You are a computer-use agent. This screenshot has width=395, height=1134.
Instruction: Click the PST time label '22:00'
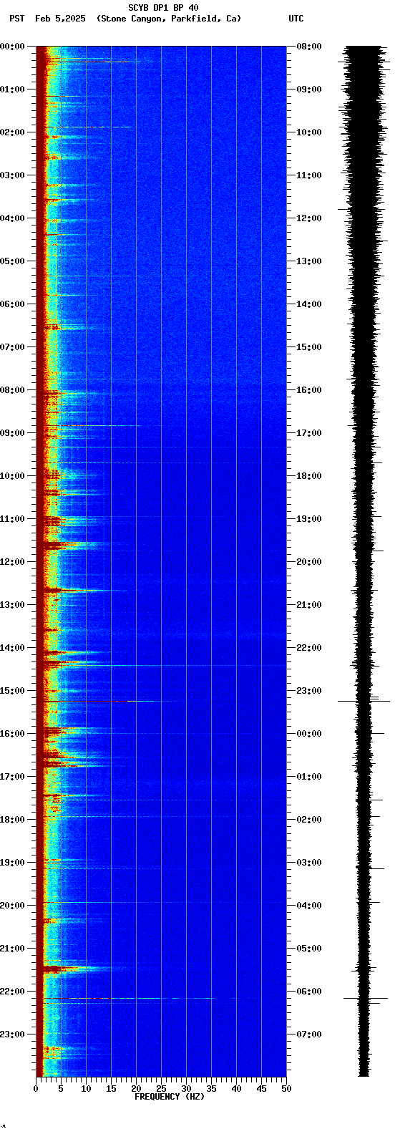(12, 992)
